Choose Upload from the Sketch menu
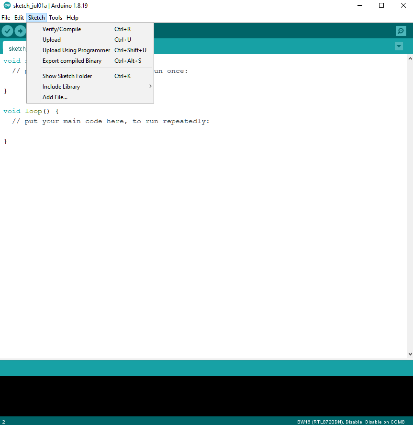 pyautogui.click(x=90, y=40)
